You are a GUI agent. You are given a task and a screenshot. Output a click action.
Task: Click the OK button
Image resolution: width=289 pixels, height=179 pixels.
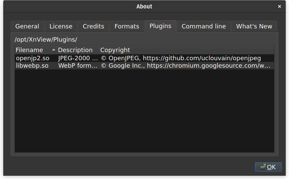[x=268, y=167]
